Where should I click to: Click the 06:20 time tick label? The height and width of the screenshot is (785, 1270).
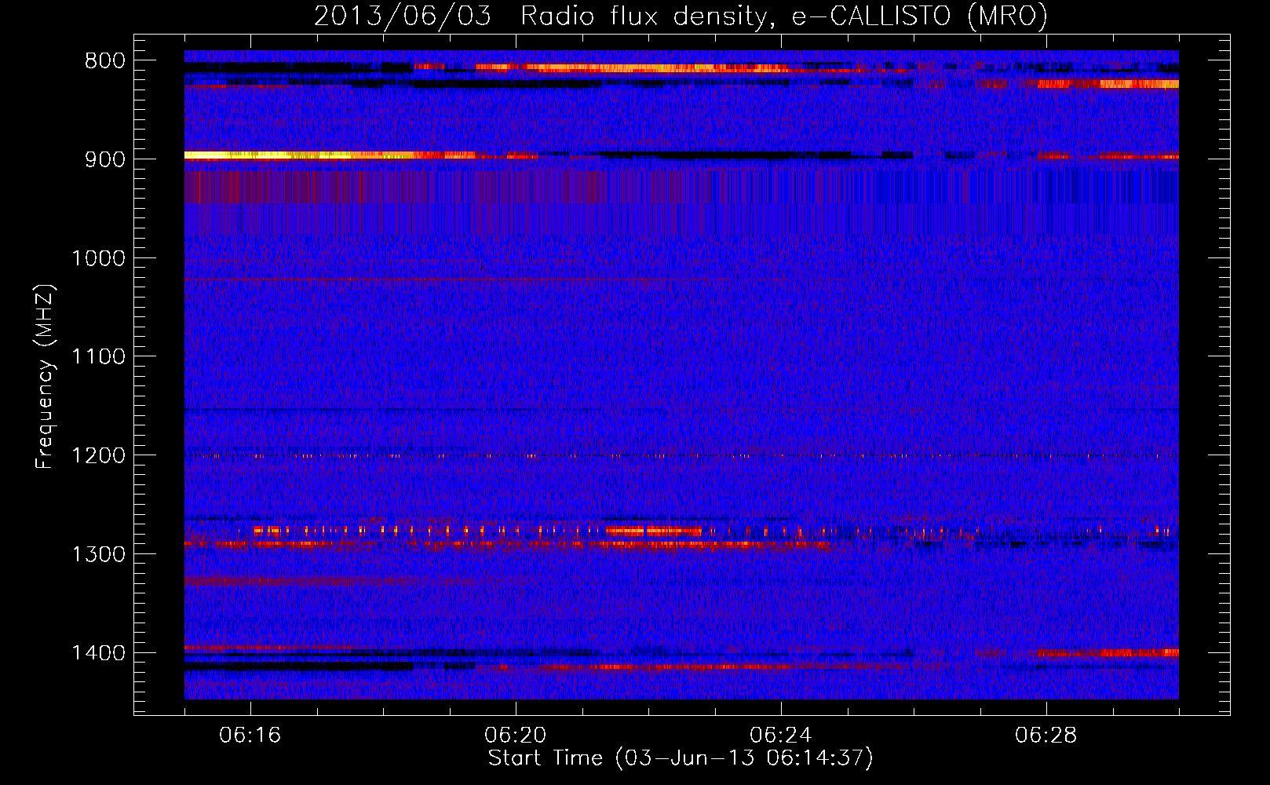click(x=516, y=736)
